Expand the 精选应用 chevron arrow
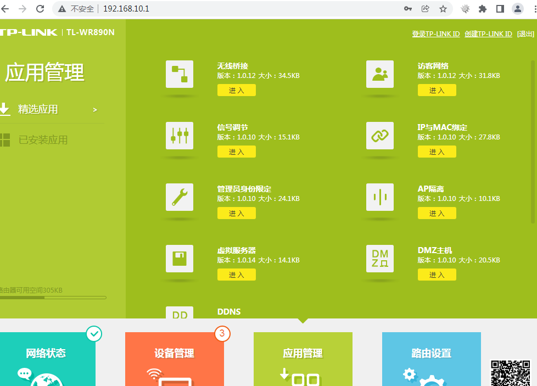This screenshot has height=386, width=537. coord(94,109)
